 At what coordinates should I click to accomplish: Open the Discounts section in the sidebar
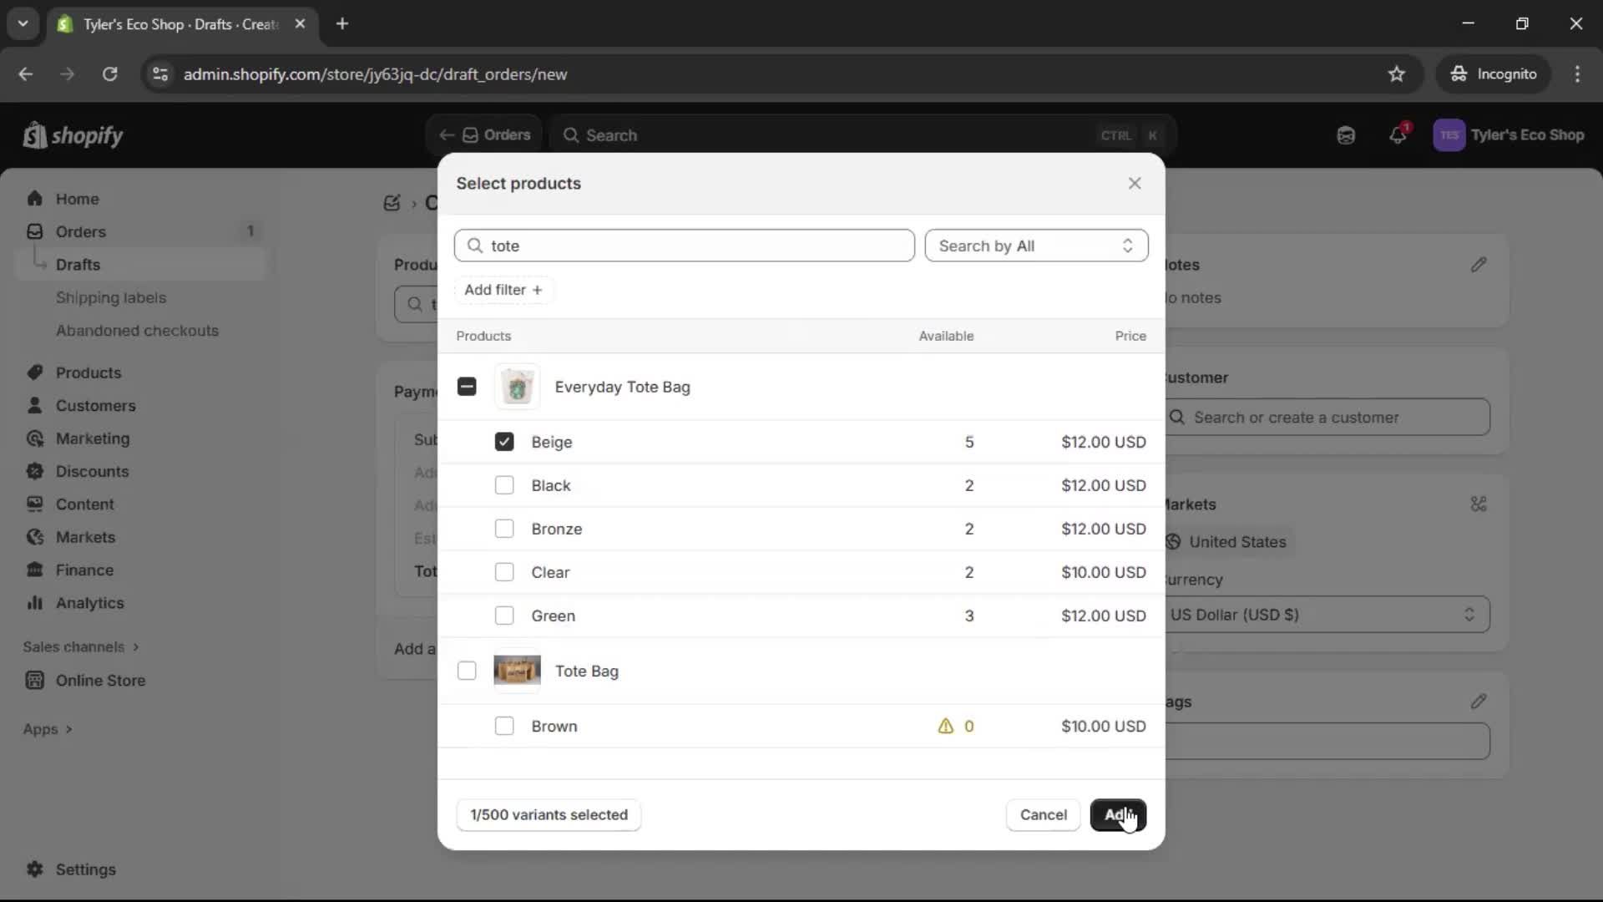pos(93,471)
